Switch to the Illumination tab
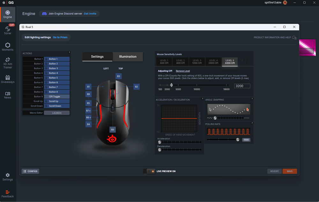The width and height of the screenshot is (319, 202). 128,56
